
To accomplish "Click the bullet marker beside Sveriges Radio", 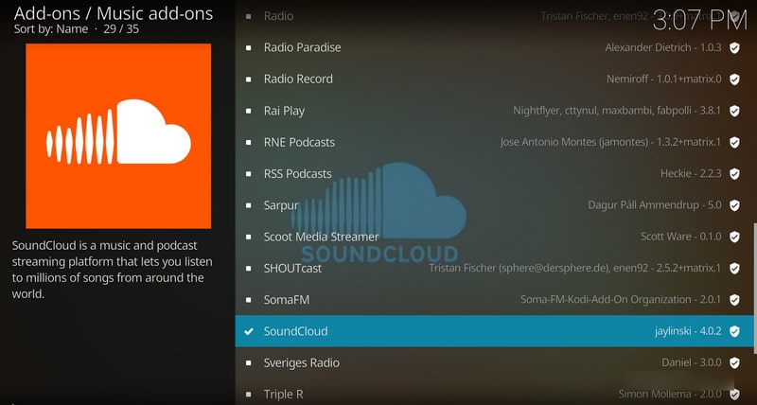I will (x=249, y=363).
